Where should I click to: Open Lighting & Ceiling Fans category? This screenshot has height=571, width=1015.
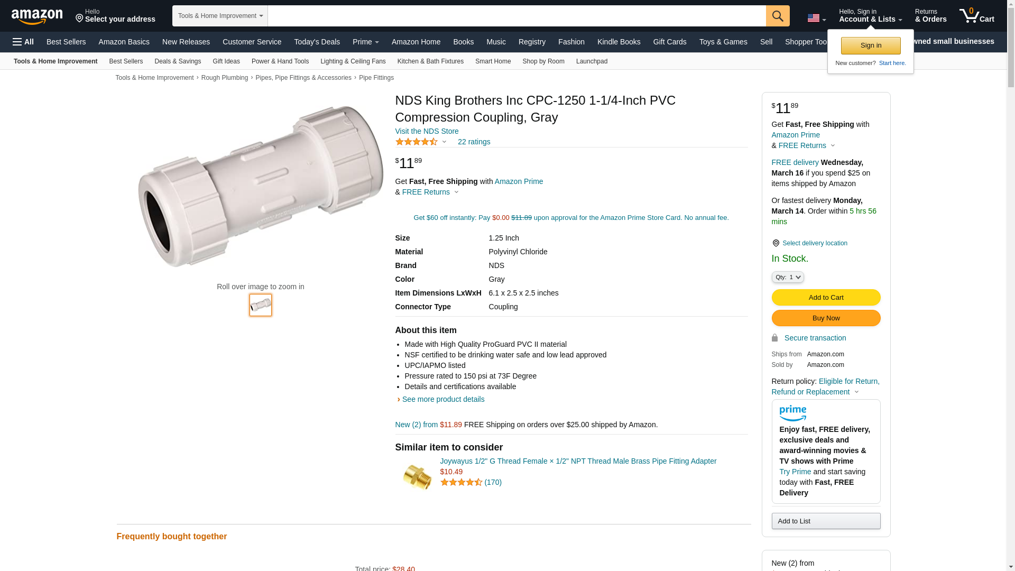(x=353, y=61)
